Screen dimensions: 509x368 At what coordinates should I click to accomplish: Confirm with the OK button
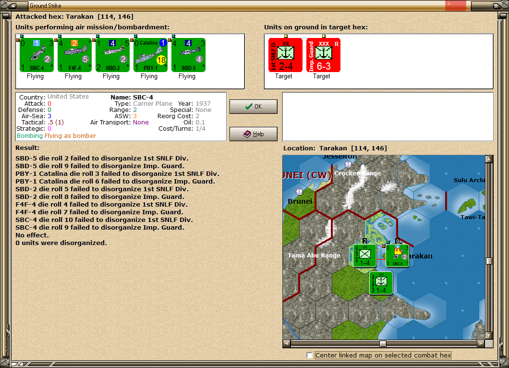[x=253, y=107]
